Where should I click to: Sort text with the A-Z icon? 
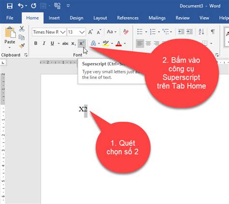[x=201, y=32]
